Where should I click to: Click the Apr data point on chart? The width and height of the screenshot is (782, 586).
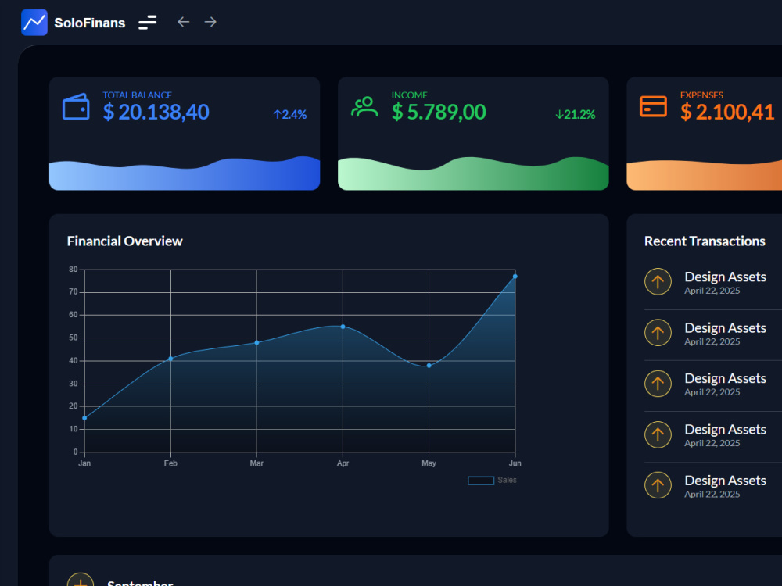(x=343, y=327)
